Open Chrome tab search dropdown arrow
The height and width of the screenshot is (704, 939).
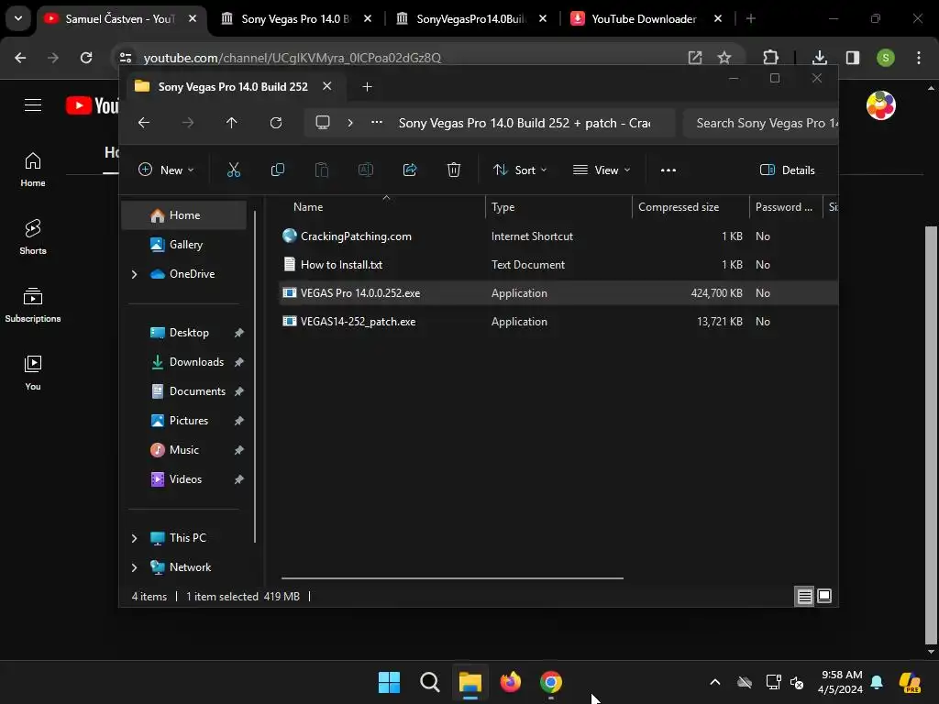(x=18, y=18)
